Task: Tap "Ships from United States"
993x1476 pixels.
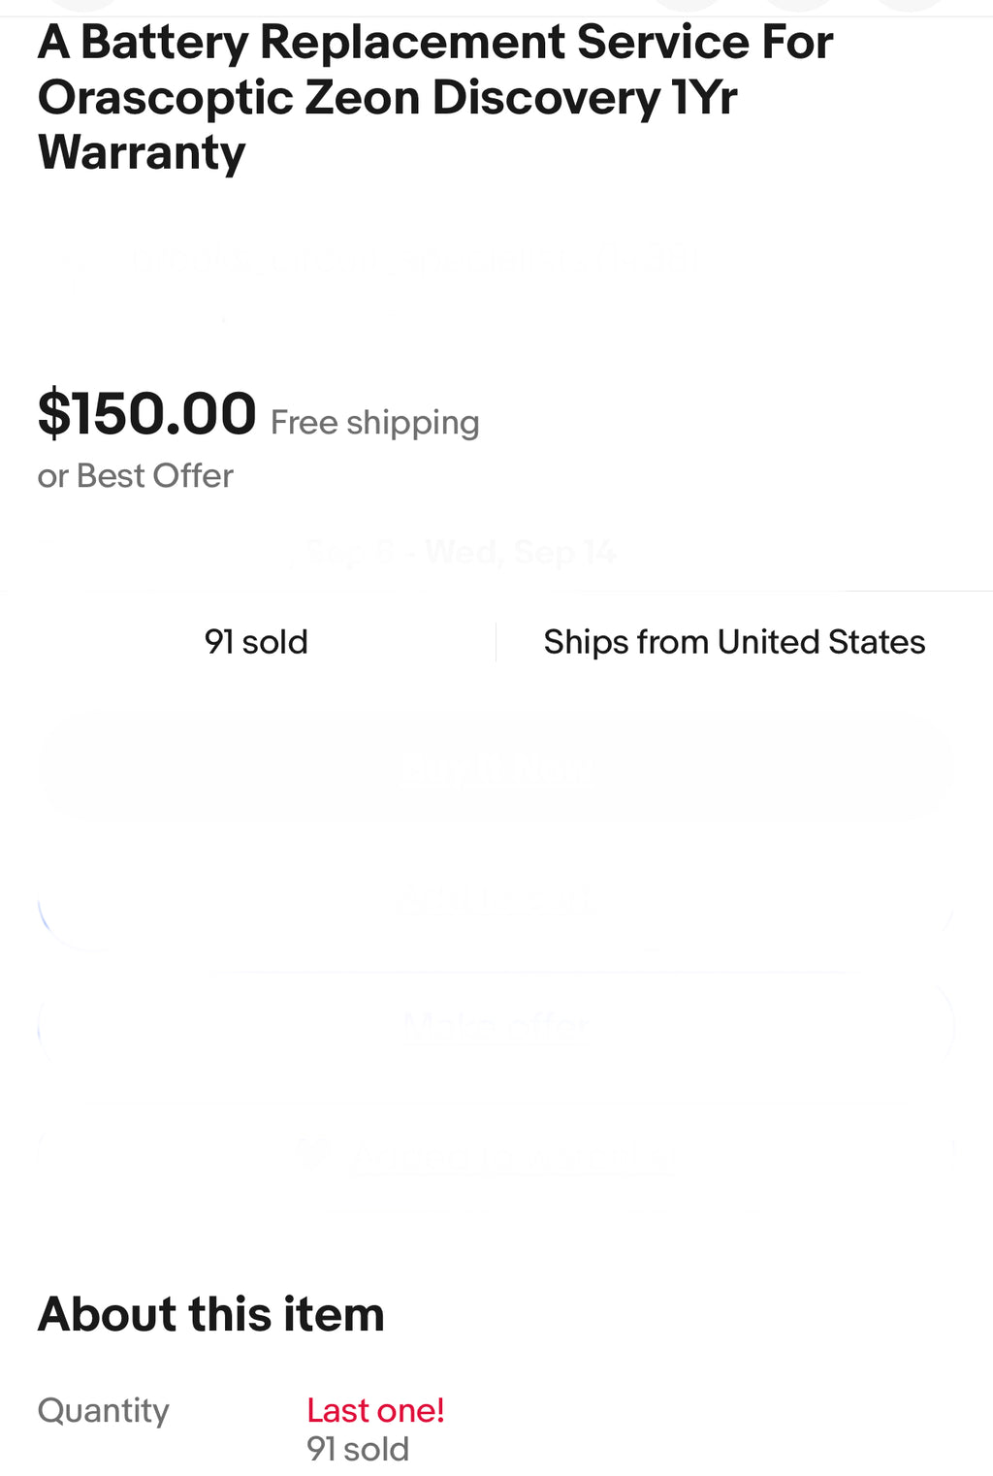Action: click(734, 642)
